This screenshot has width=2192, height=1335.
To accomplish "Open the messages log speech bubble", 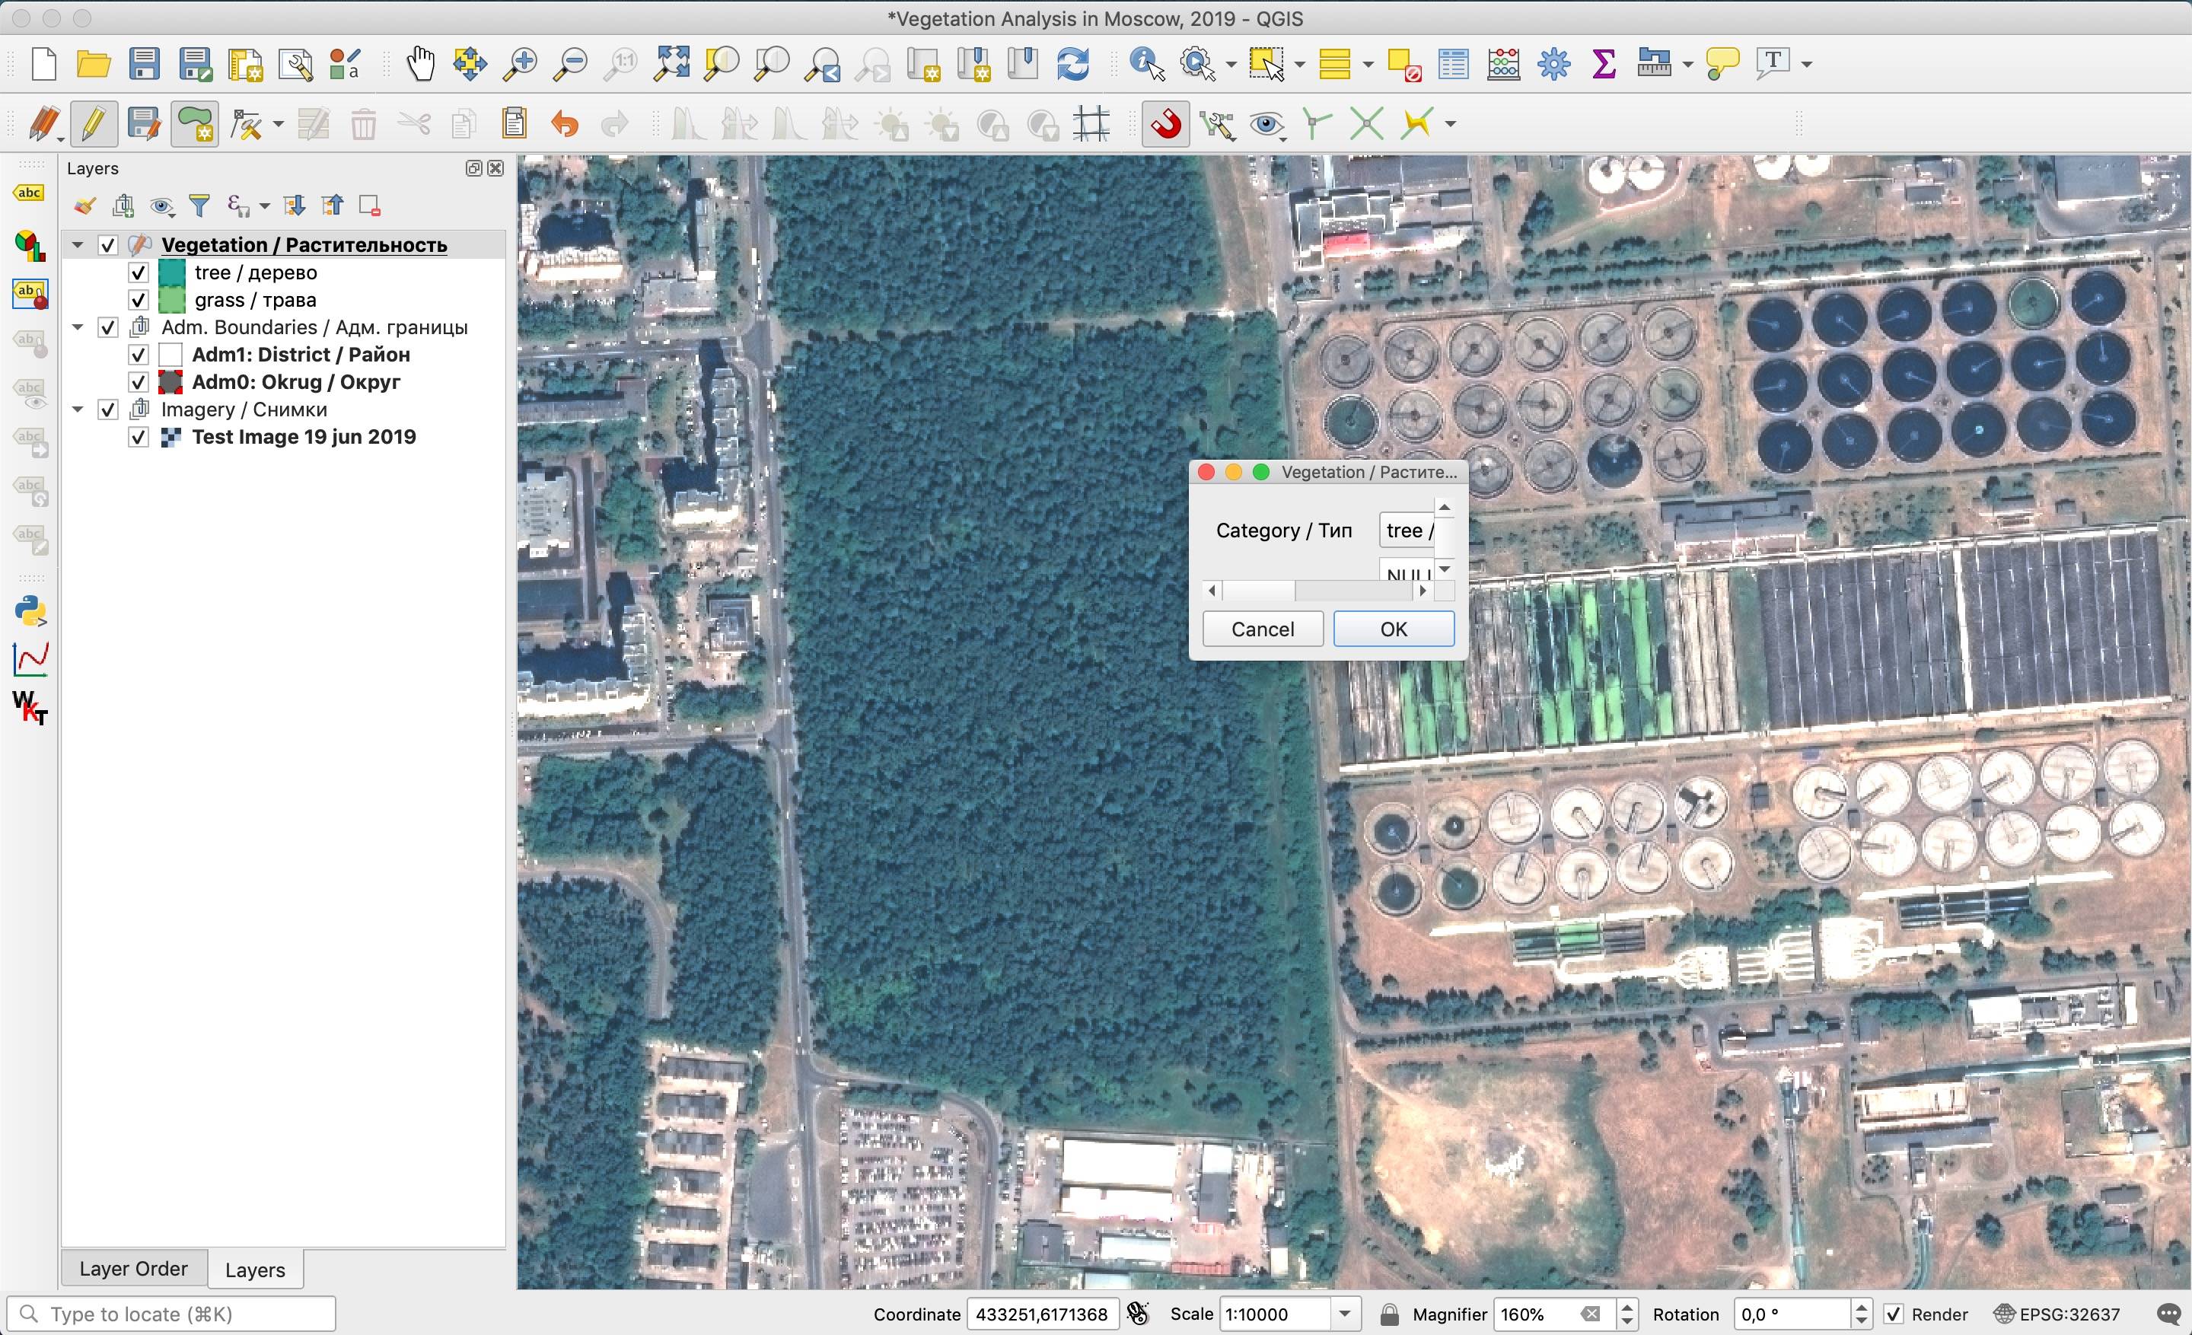I will tap(2171, 1314).
